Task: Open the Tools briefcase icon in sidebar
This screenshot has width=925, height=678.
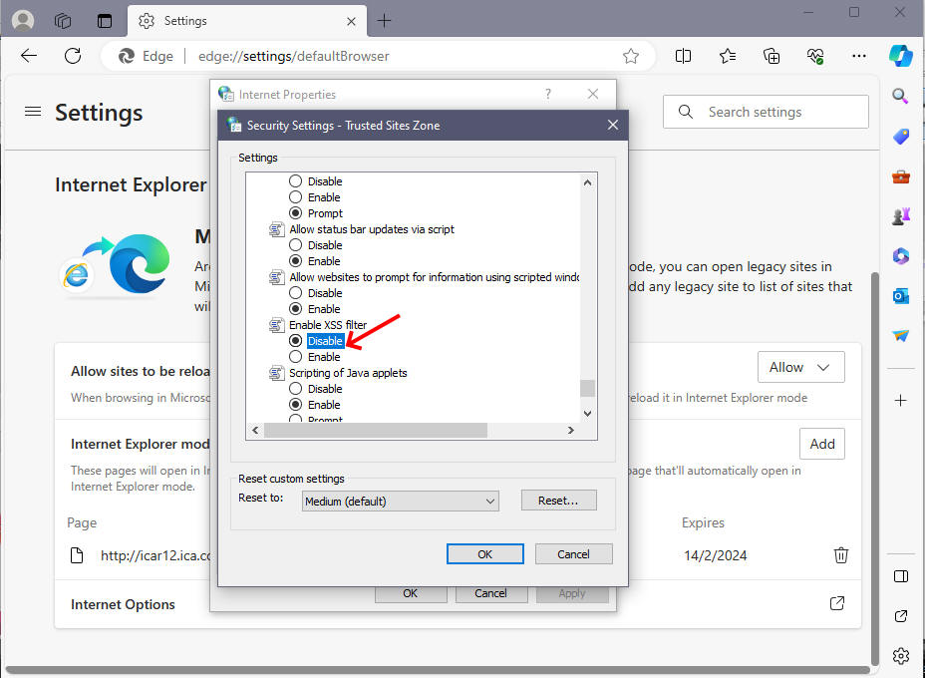Action: pos(901,176)
